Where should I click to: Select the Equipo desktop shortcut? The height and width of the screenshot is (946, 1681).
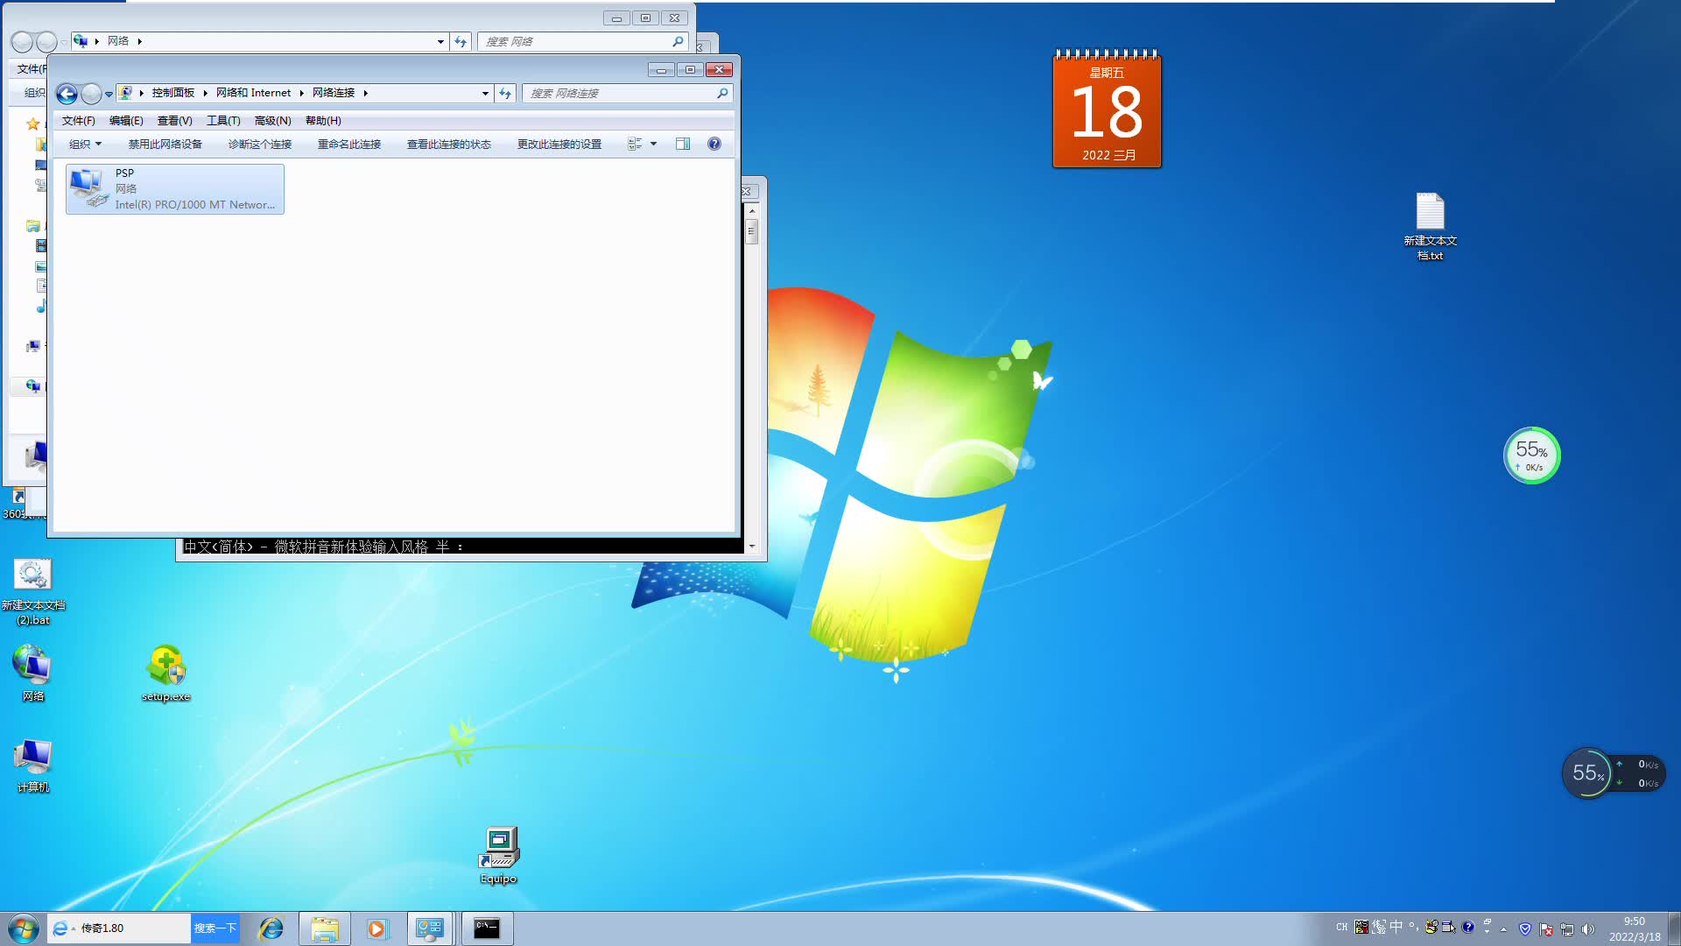[498, 856]
